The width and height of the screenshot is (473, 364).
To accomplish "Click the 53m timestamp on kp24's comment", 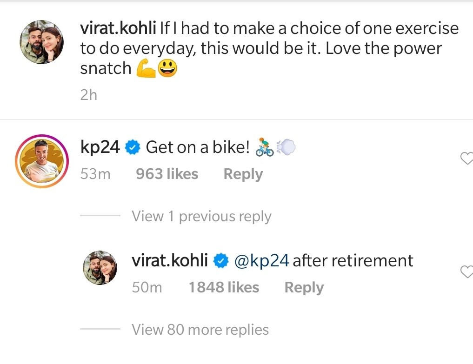I will pyautogui.click(x=95, y=174).
